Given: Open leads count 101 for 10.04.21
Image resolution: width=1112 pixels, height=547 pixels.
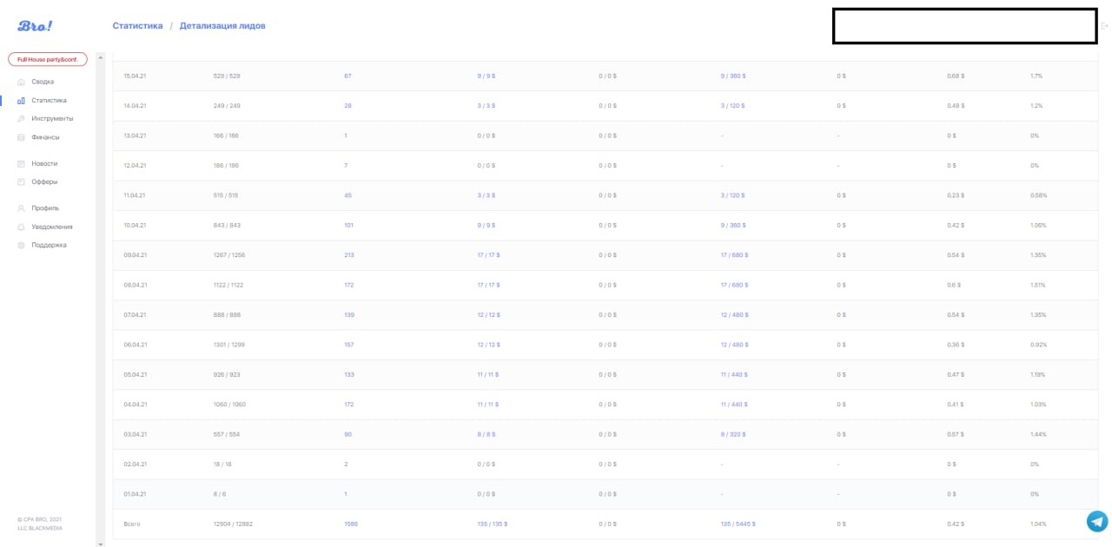Looking at the screenshot, I should click(x=349, y=226).
